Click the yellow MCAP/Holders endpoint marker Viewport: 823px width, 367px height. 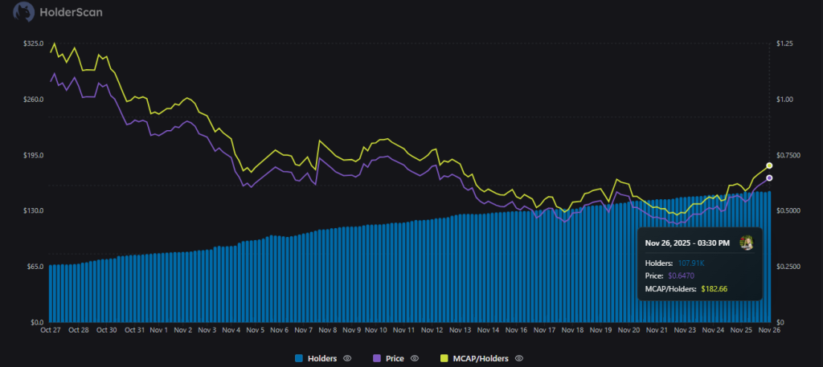pos(769,165)
